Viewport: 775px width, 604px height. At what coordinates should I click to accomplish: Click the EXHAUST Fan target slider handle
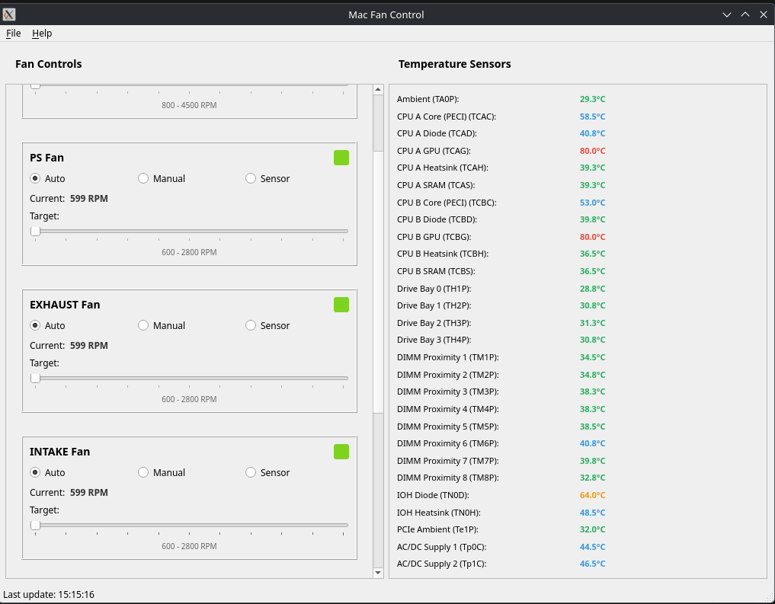pos(35,379)
